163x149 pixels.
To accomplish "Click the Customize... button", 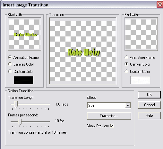I will [109, 116].
